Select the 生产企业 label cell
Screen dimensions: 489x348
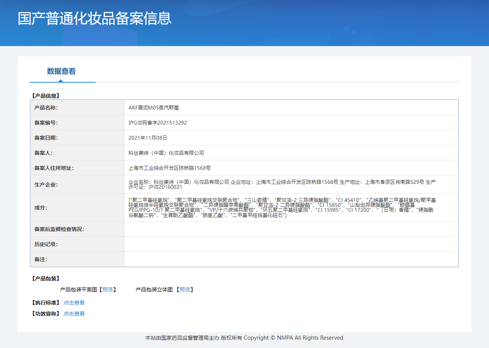[x=77, y=185]
